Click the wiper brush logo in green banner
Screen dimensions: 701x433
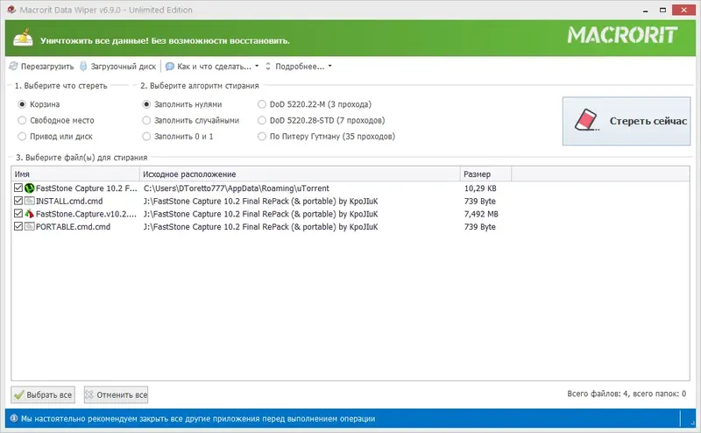[24, 38]
